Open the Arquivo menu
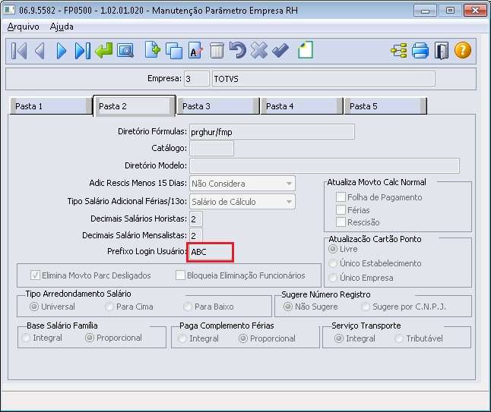This screenshot has height=412, width=491. pos(23,27)
